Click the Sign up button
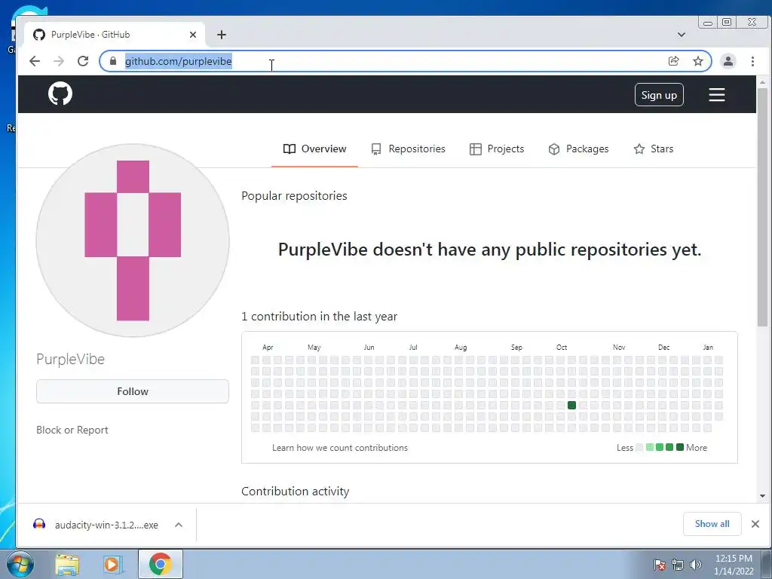Viewport: 772px width, 579px height. pos(659,95)
